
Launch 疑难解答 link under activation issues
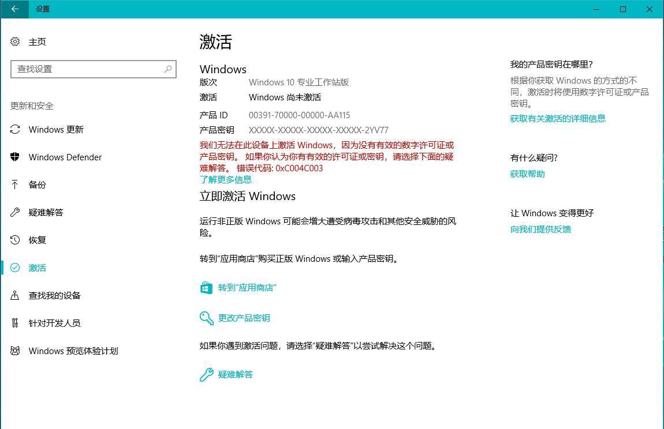[x=236, y=374]
